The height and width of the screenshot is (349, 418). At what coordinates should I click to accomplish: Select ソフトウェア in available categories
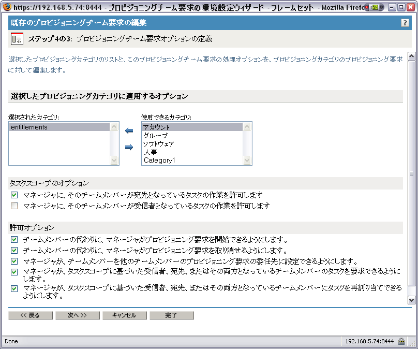[192, 144]
